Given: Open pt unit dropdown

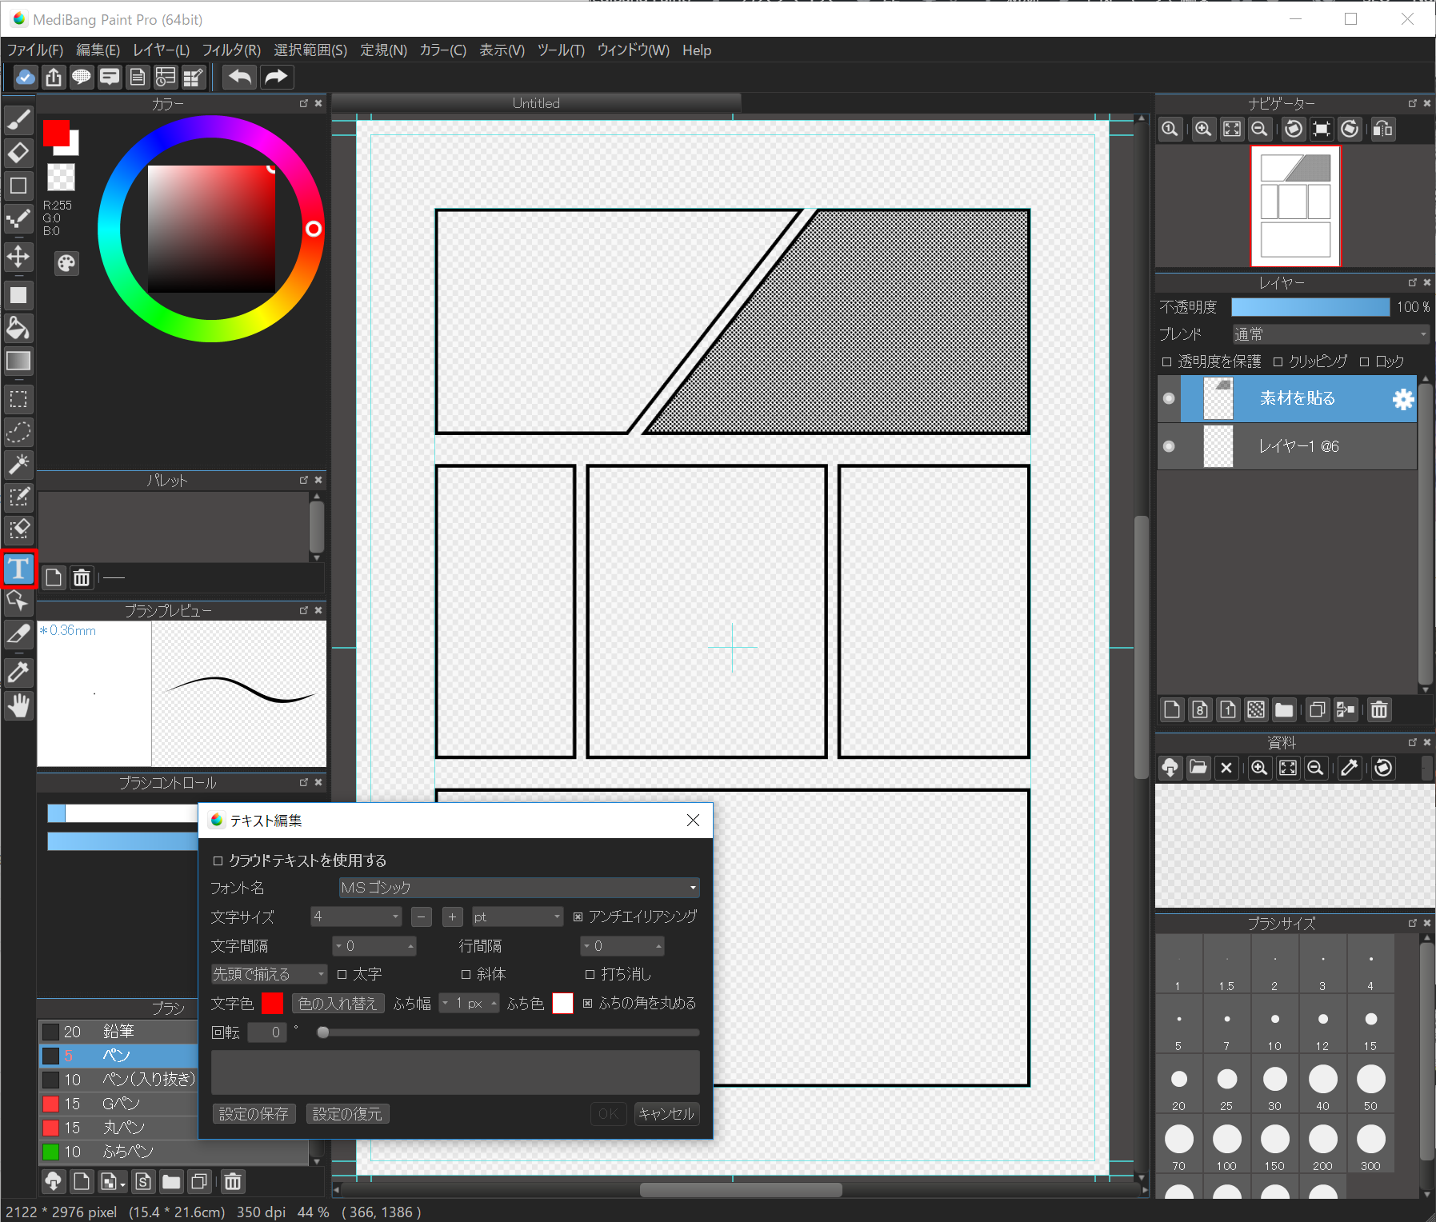Looking at the screenshot, I should [x=517, y=916].
